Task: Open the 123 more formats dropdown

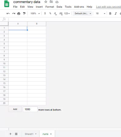Action: tap(67, 13)
